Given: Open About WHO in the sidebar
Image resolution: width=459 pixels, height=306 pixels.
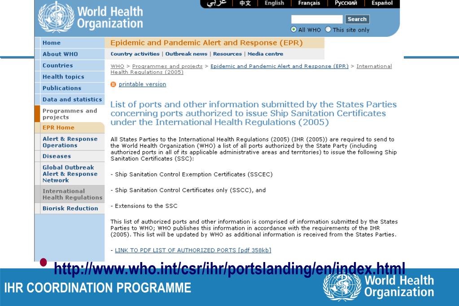Looking at the screenshot, I should (70, 54).
